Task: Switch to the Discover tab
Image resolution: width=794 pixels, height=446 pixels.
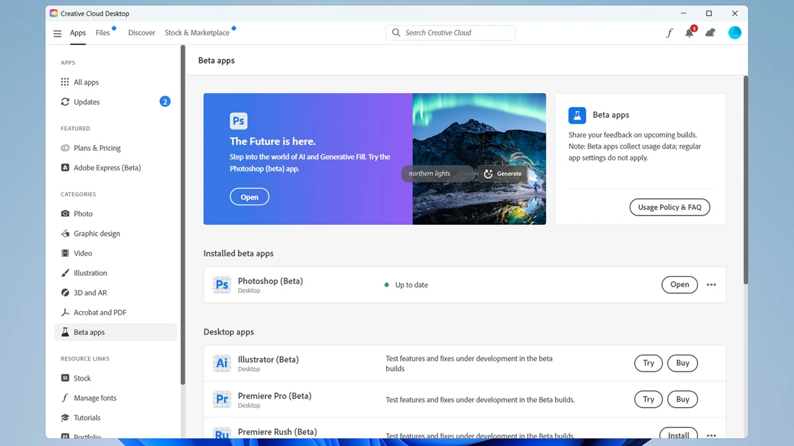Action: [x=142, y=33]
